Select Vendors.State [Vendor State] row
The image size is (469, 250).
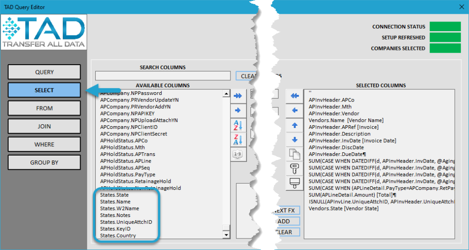tap(344, 208)
